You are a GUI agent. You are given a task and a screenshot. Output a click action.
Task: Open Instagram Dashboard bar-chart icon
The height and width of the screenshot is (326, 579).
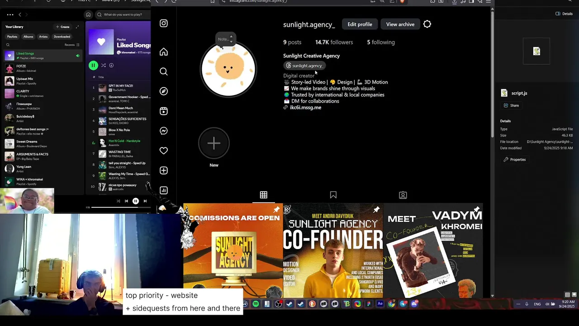[x=164, y=190]
